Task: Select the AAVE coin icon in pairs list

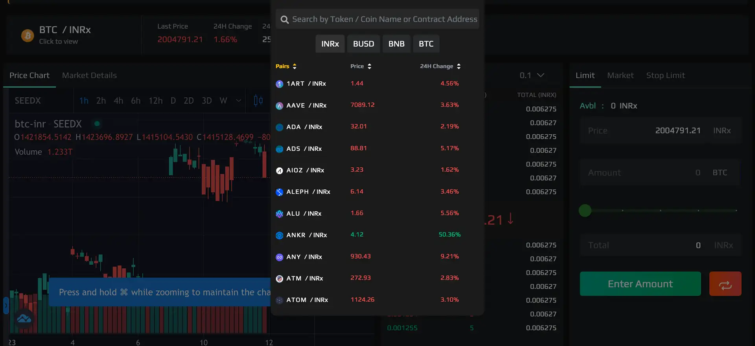Action: 279,106
